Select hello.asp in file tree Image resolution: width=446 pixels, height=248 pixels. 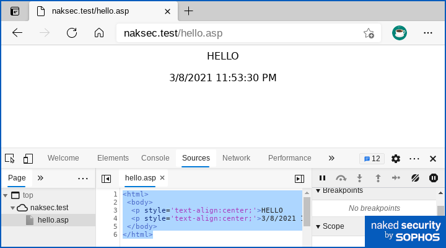(x=53, y=220)
